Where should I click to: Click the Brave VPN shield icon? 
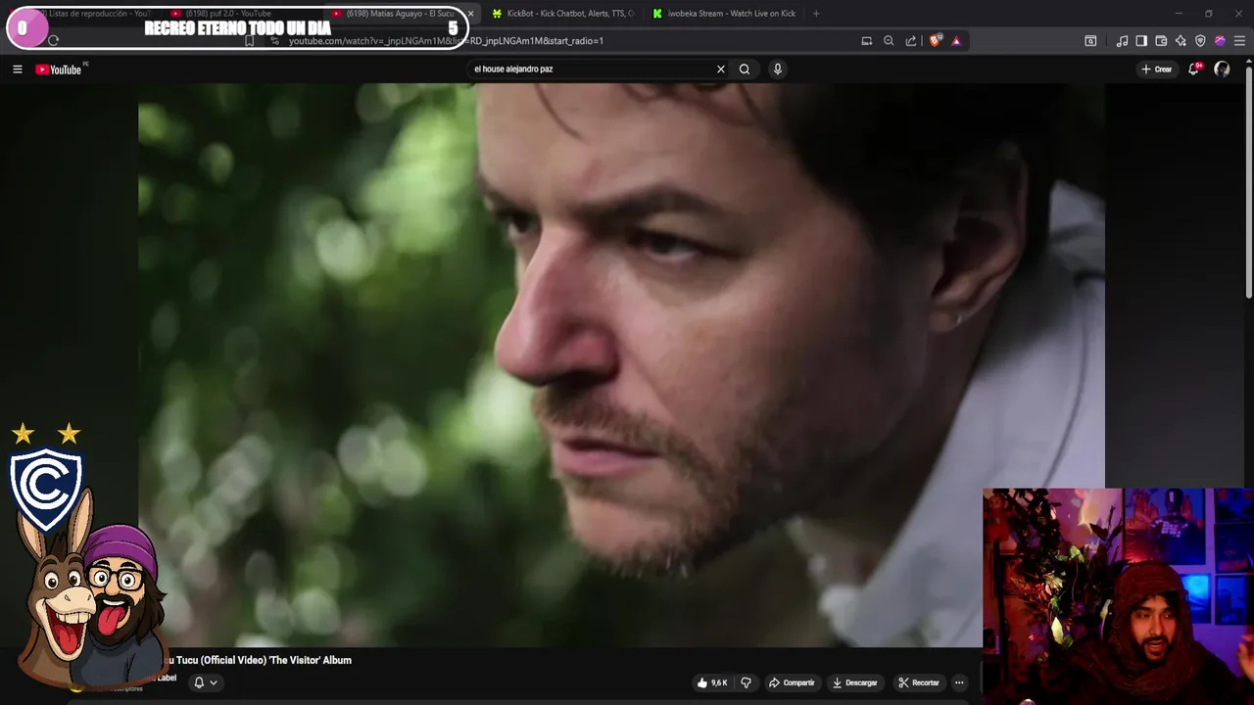click(x=1200, y=41)
